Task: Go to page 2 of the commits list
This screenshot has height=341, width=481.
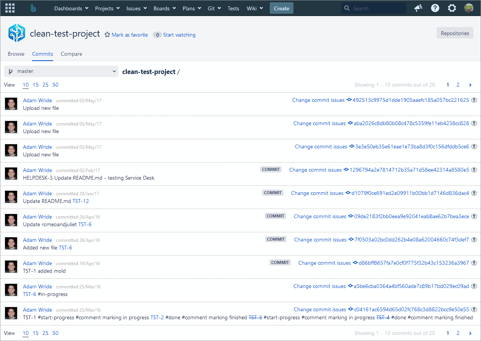Action: (x=458, y=85)
